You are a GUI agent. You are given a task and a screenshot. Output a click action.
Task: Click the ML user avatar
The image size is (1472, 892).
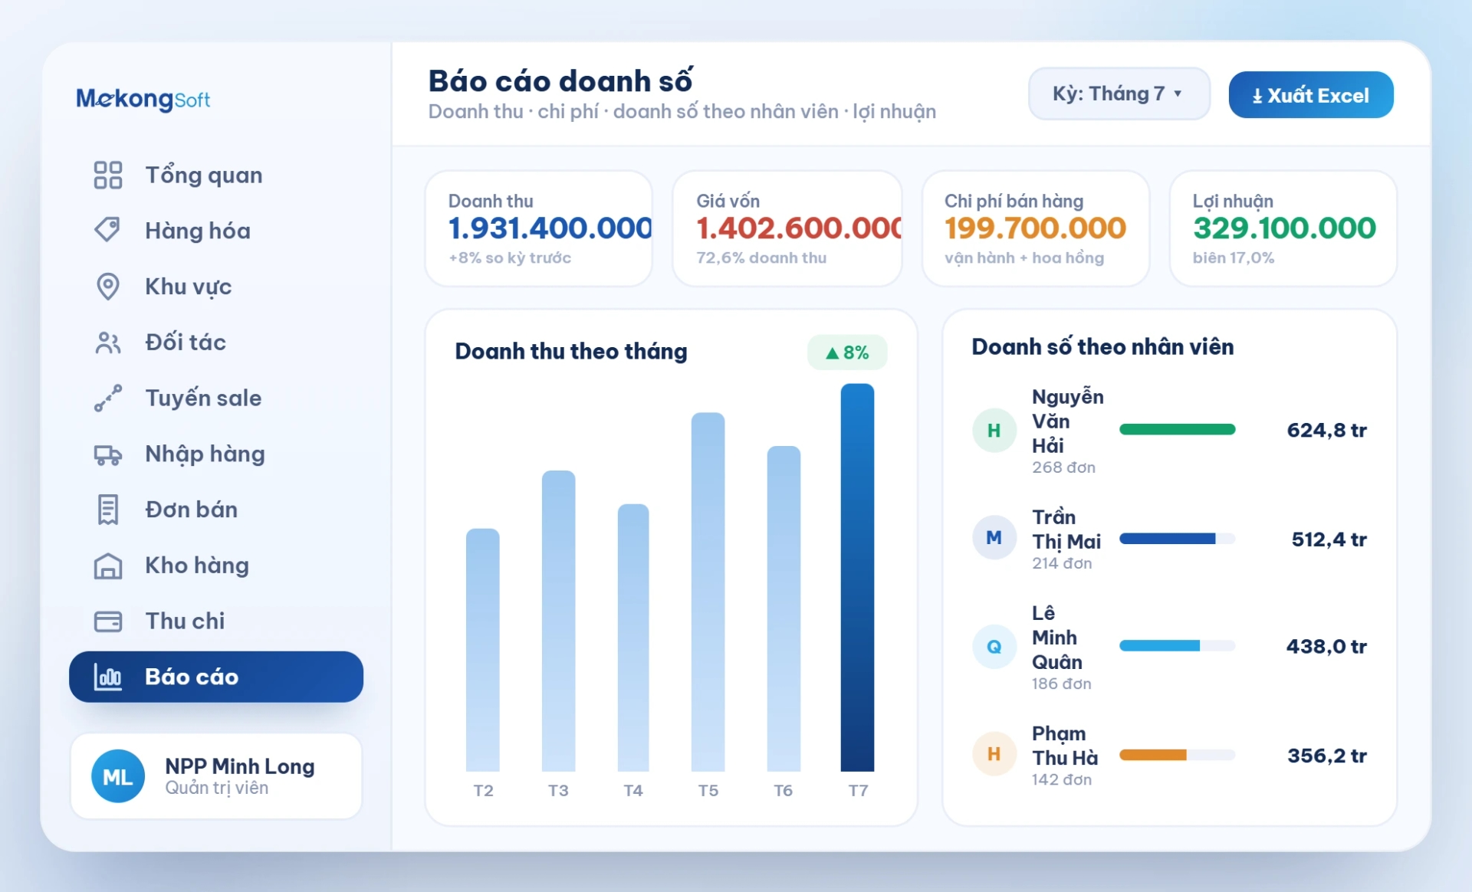tap(118, 776)
